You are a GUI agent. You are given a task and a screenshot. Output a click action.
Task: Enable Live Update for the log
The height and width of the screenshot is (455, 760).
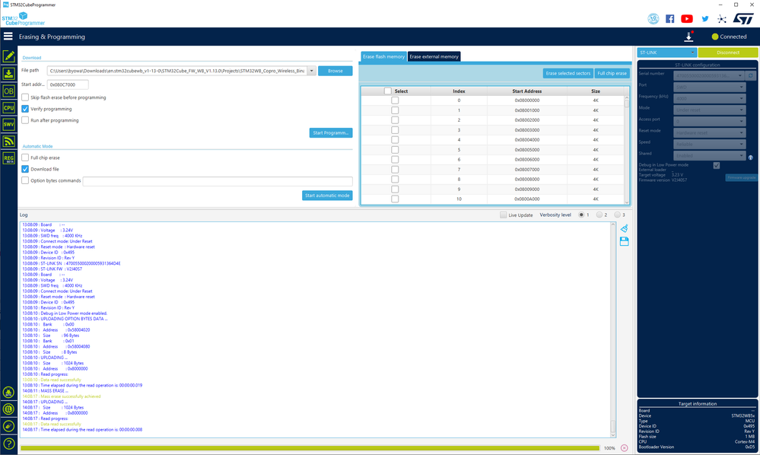503,215
